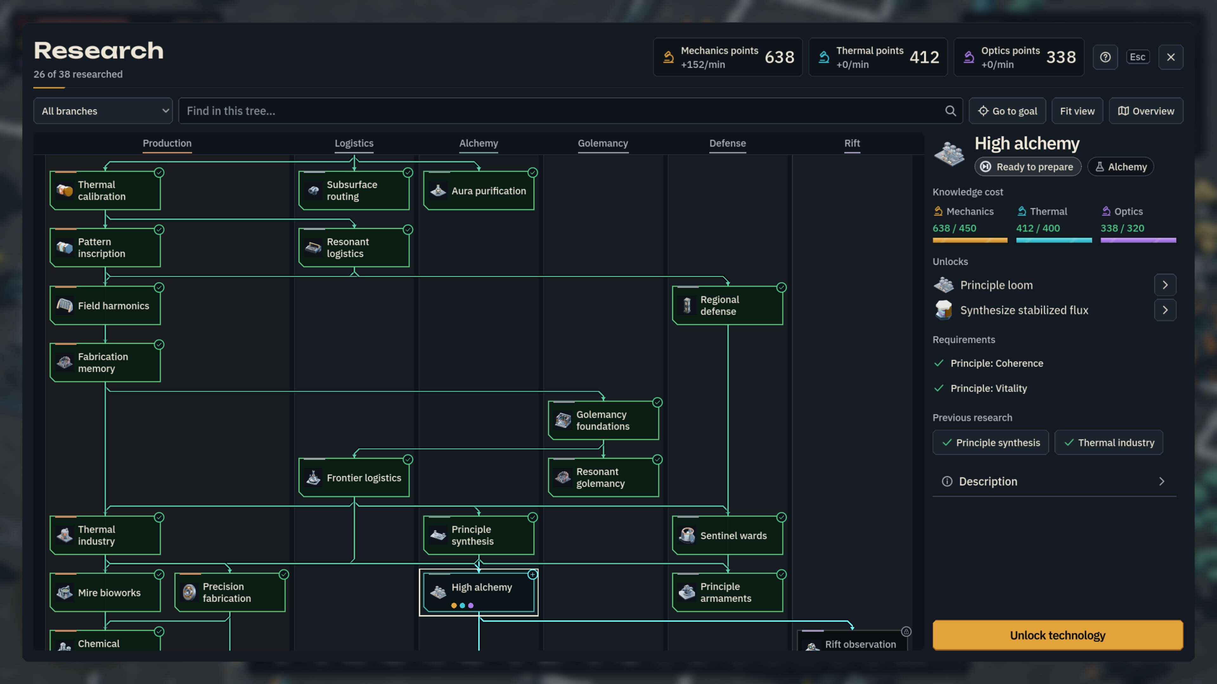Select the Golemancy foundations node icon

pos(563,420)
